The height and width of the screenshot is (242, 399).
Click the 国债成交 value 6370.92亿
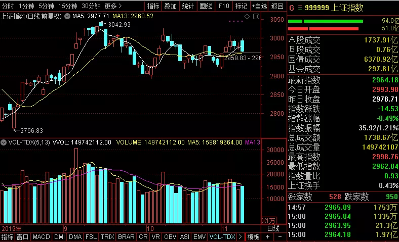(x=381, y=60)
